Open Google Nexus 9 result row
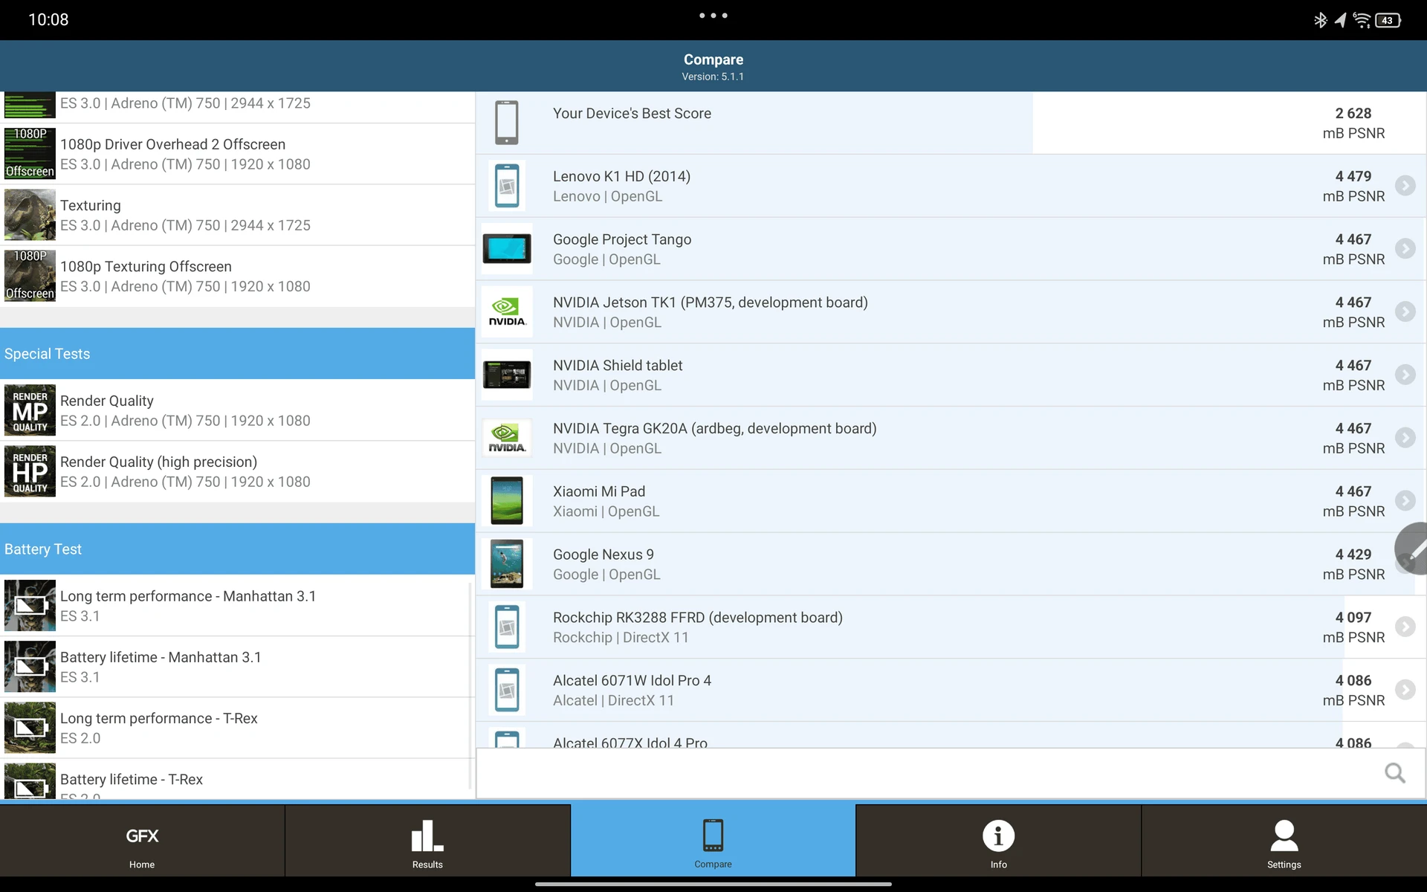 951,564
